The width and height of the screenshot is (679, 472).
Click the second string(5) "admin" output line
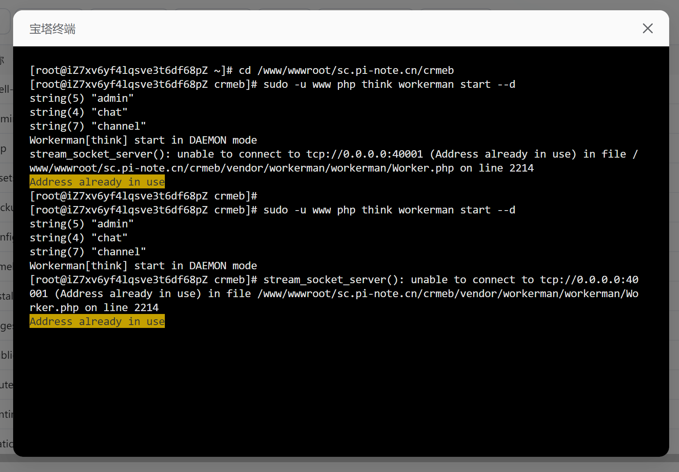82,224
